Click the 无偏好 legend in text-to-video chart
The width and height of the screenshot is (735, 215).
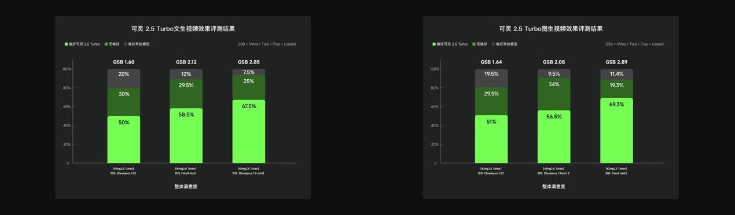tap(112, 44)
